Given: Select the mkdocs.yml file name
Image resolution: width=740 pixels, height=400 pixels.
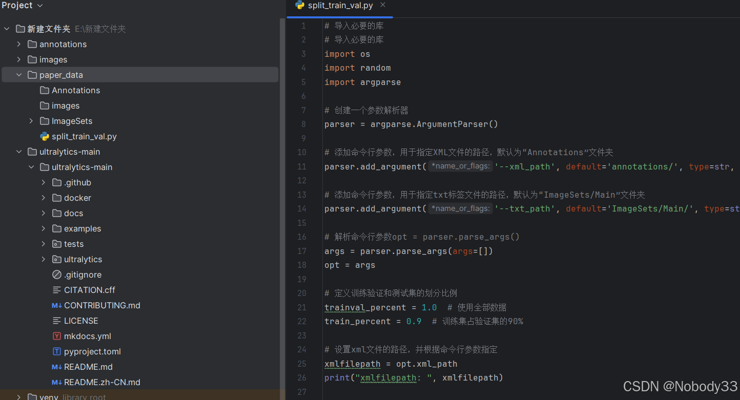Looking at the screenshot, I should (x=88, y=336).
